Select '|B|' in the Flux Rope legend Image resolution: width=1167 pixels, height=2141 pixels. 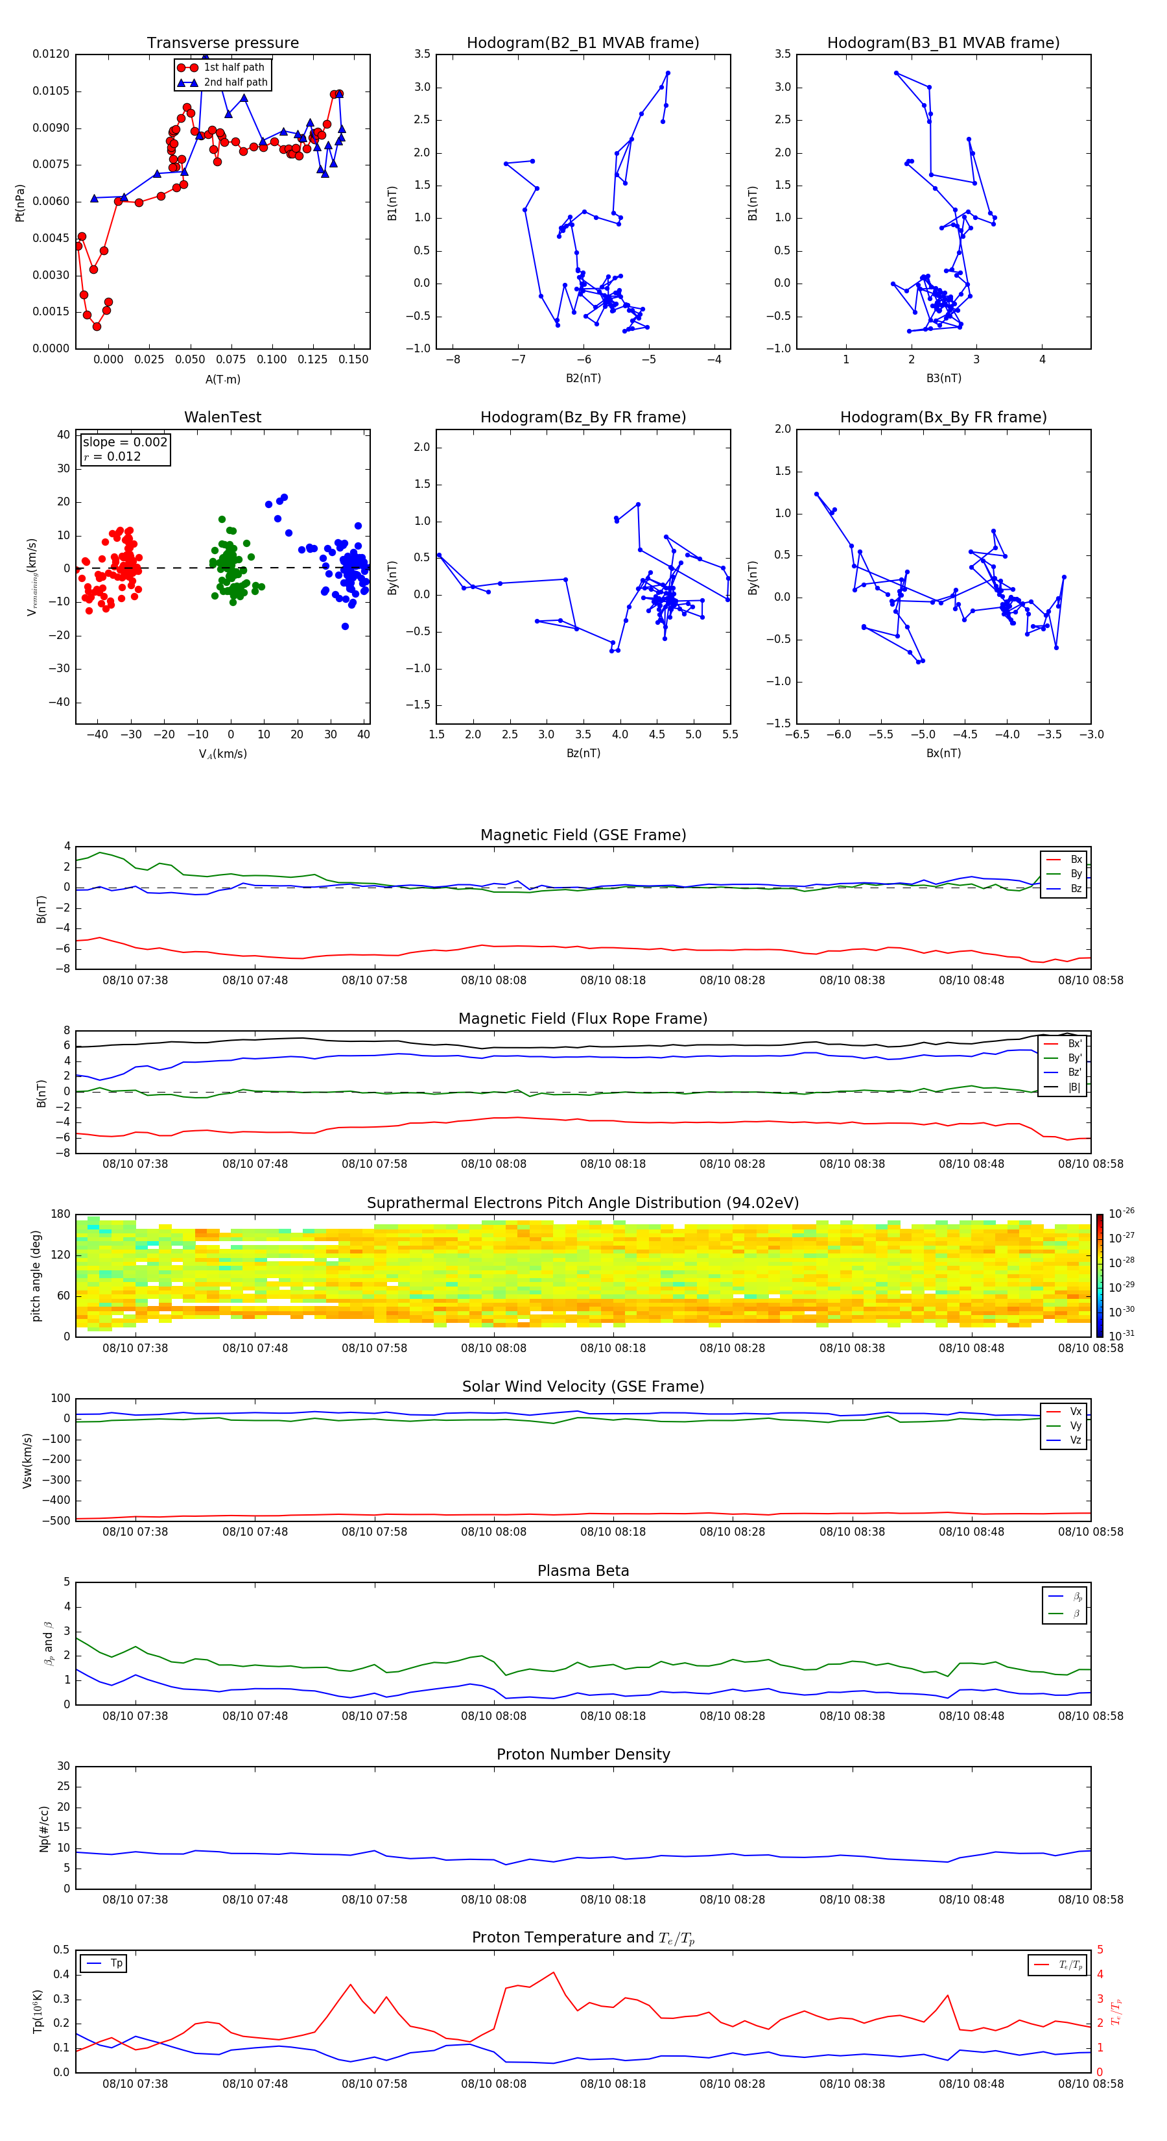coord(1063,1087)
